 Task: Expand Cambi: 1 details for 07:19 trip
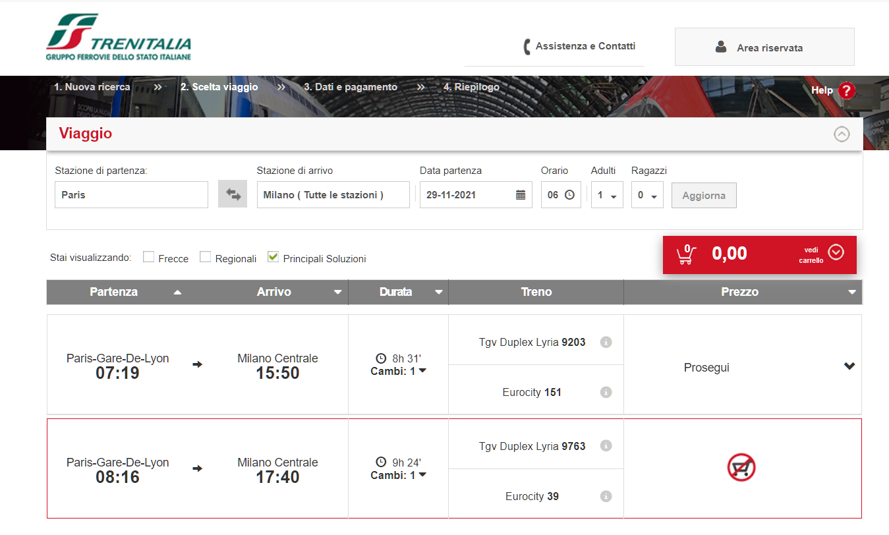(399, 371)
